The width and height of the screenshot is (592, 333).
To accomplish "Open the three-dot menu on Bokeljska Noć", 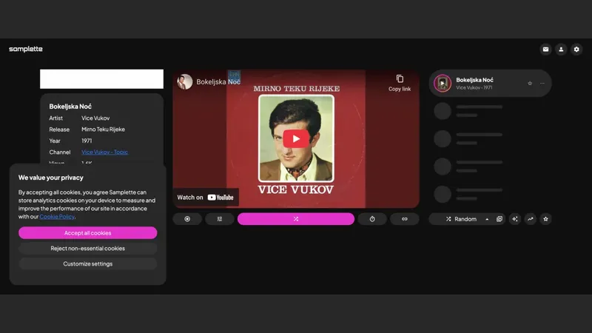I will (x=542, y=84).
